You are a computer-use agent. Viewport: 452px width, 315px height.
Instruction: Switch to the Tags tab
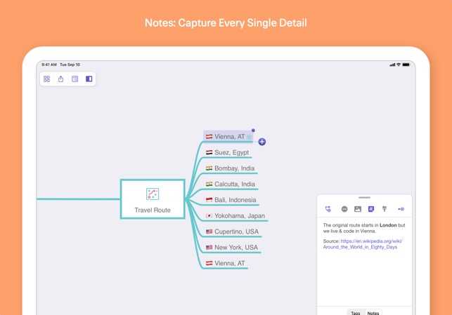click(x=356, y=313)
